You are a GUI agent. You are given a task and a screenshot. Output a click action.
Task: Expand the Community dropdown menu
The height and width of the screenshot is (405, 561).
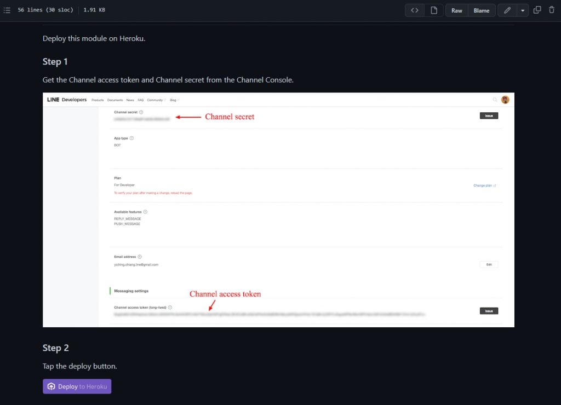[x=155, y=100]
